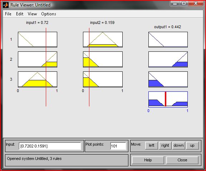Select rule number 2 label
This screenshot has height=171, width=206.
coord(11,59)
